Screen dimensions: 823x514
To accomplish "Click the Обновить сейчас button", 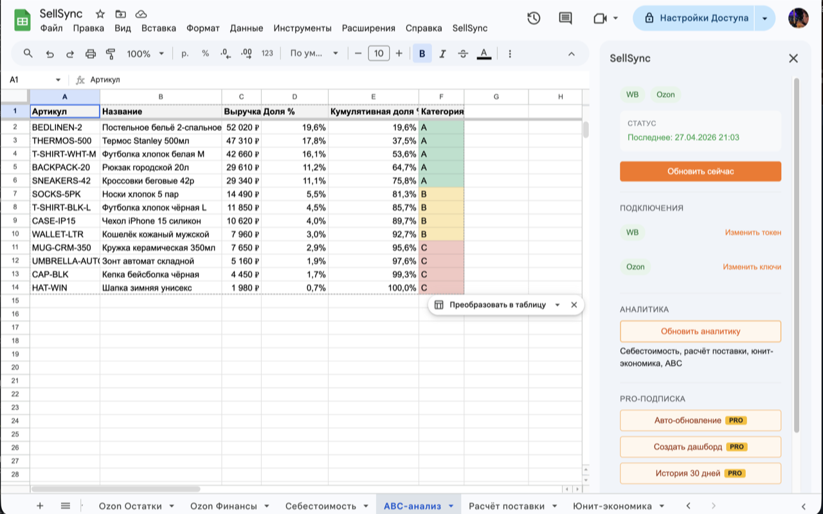I will [700, 172].
